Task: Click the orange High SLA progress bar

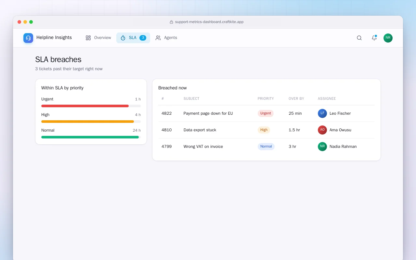Action: (88, 122)
